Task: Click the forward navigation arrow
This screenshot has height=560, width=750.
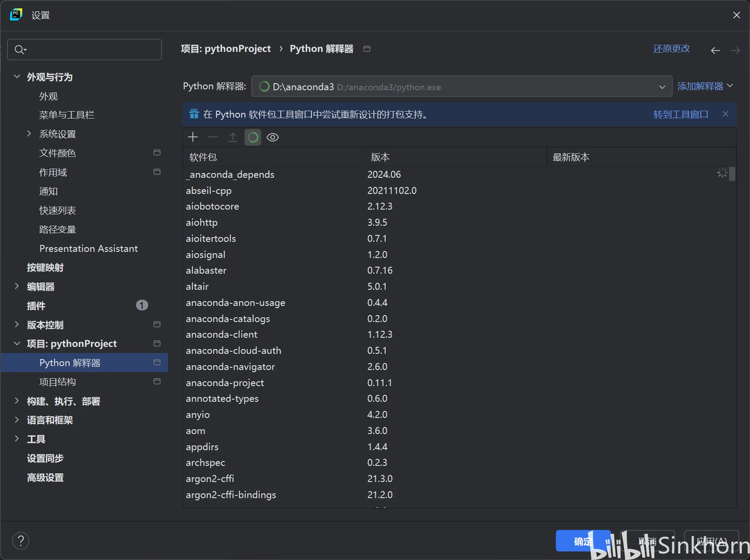Action: click(735, 50)
